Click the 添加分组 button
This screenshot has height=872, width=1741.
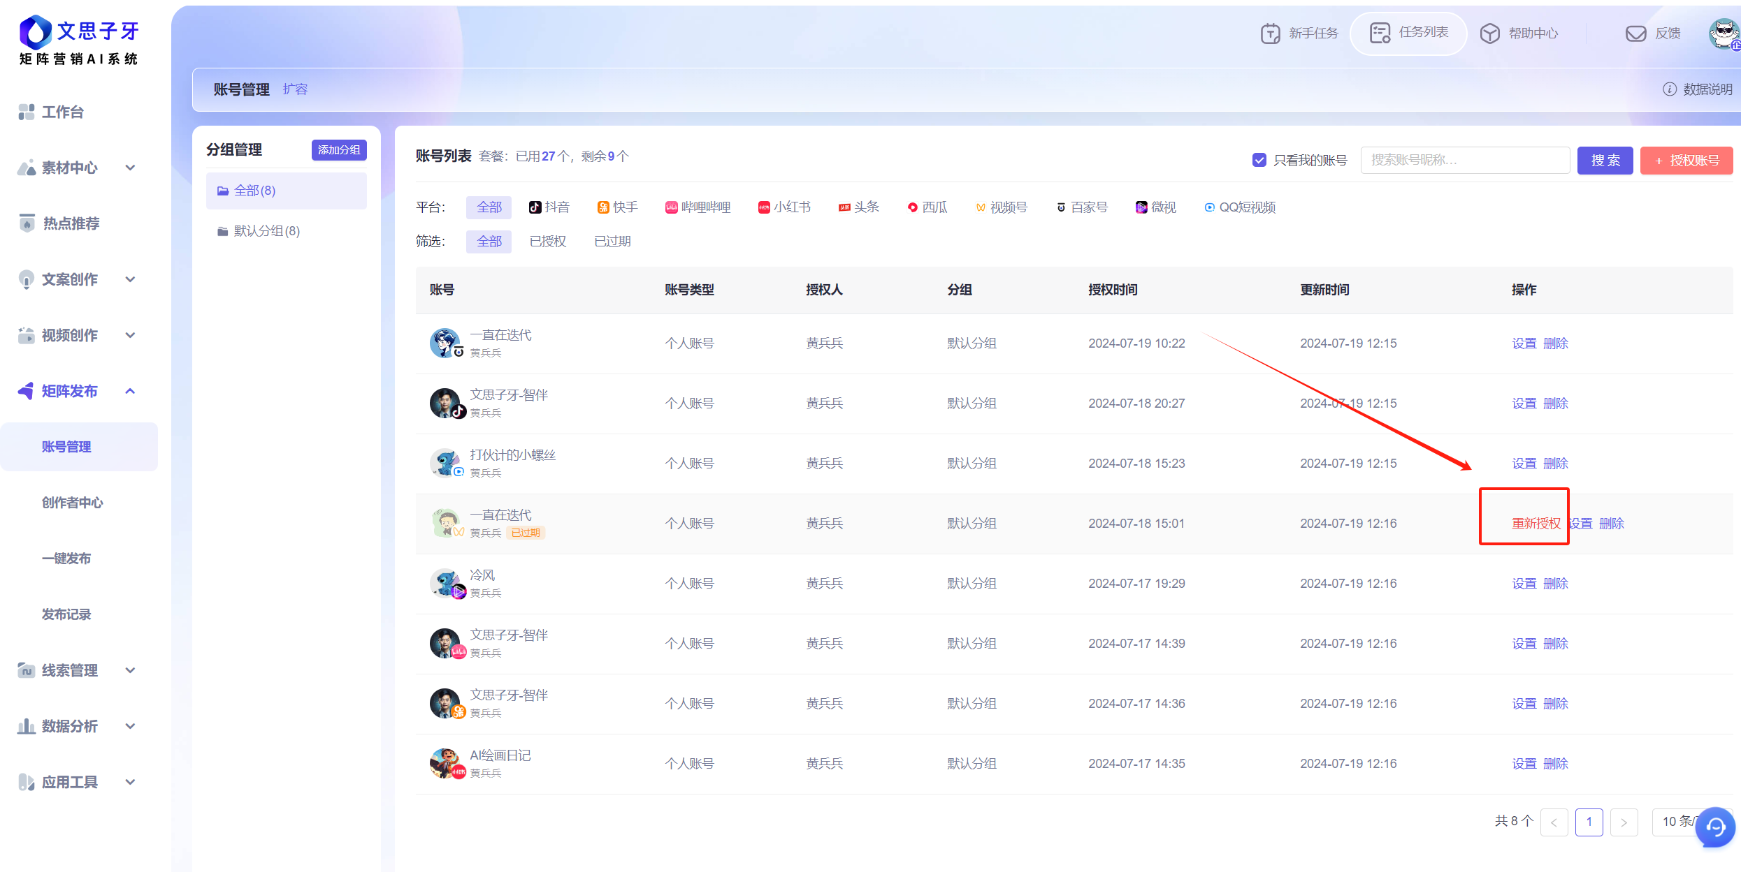pos(339,150)
